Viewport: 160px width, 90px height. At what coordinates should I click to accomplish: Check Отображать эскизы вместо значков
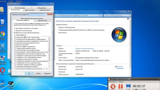15,59
